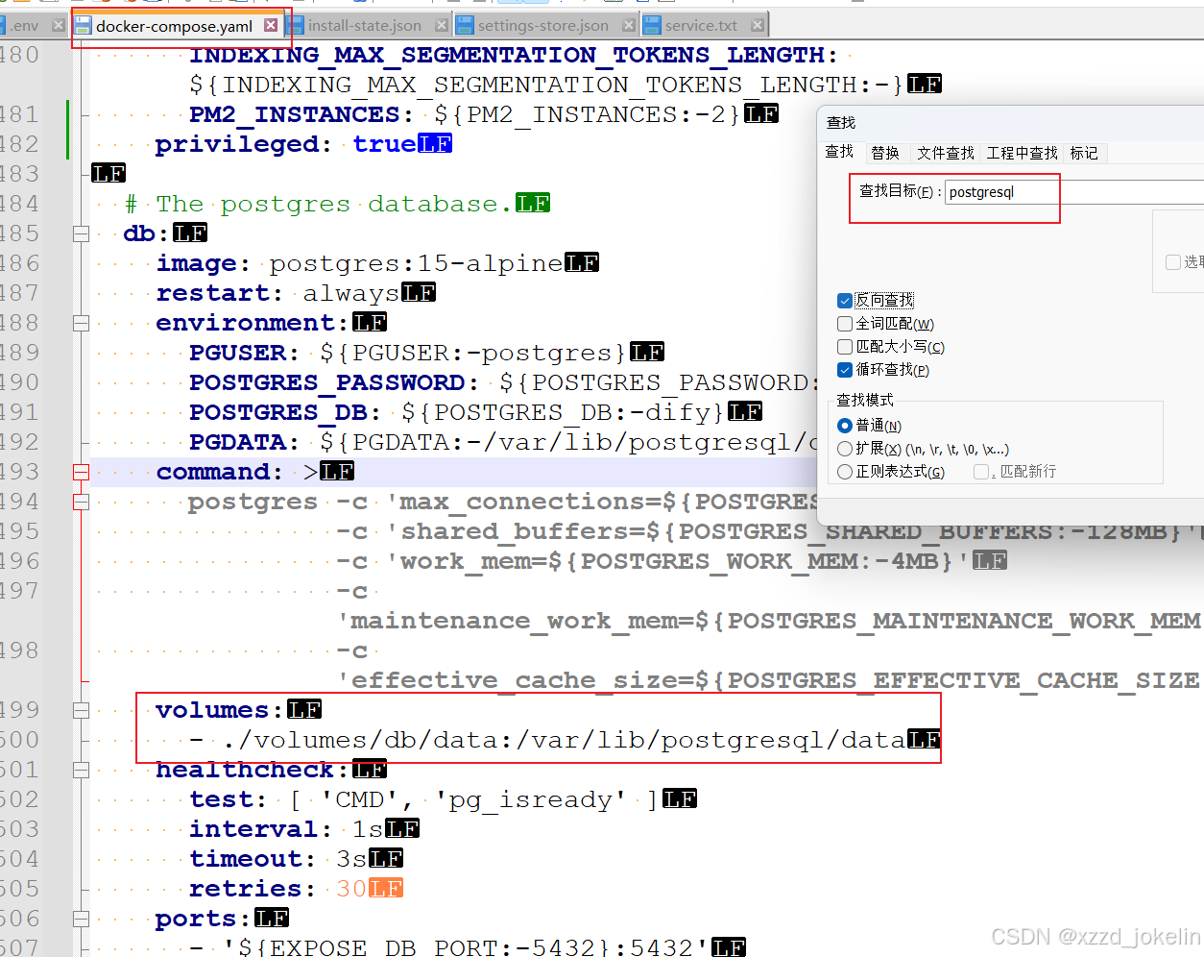
Task: Click the 'PGUSER' key in environment
Action: [x=237, y=353]
